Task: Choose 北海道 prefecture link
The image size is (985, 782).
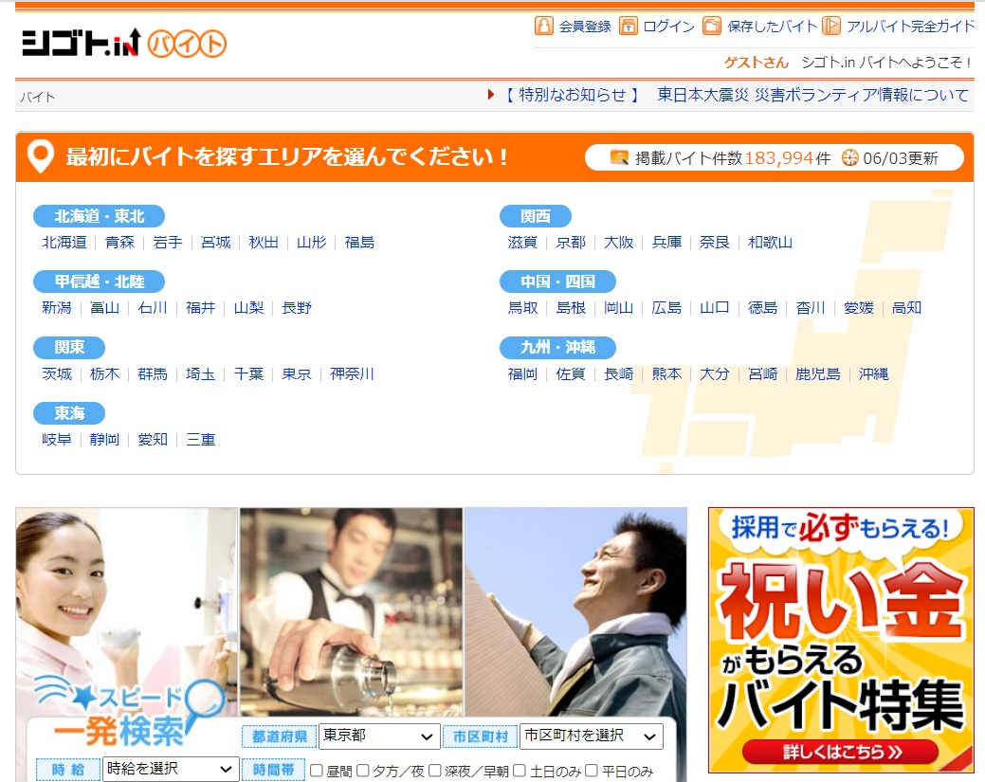Action: click(x=64, y=243)
